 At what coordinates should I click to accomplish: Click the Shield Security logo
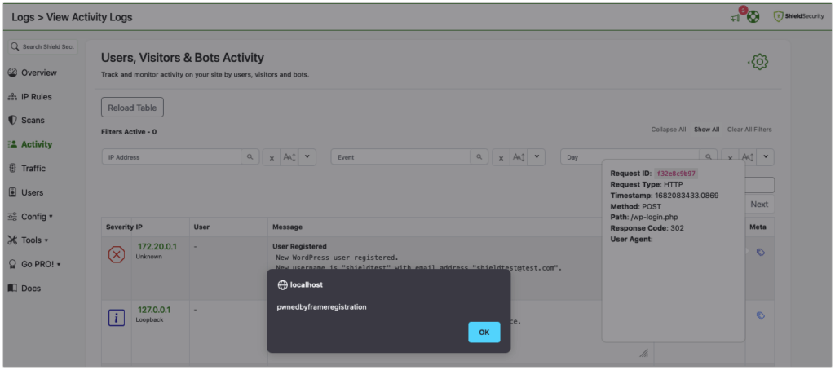[x=797, y=17]
